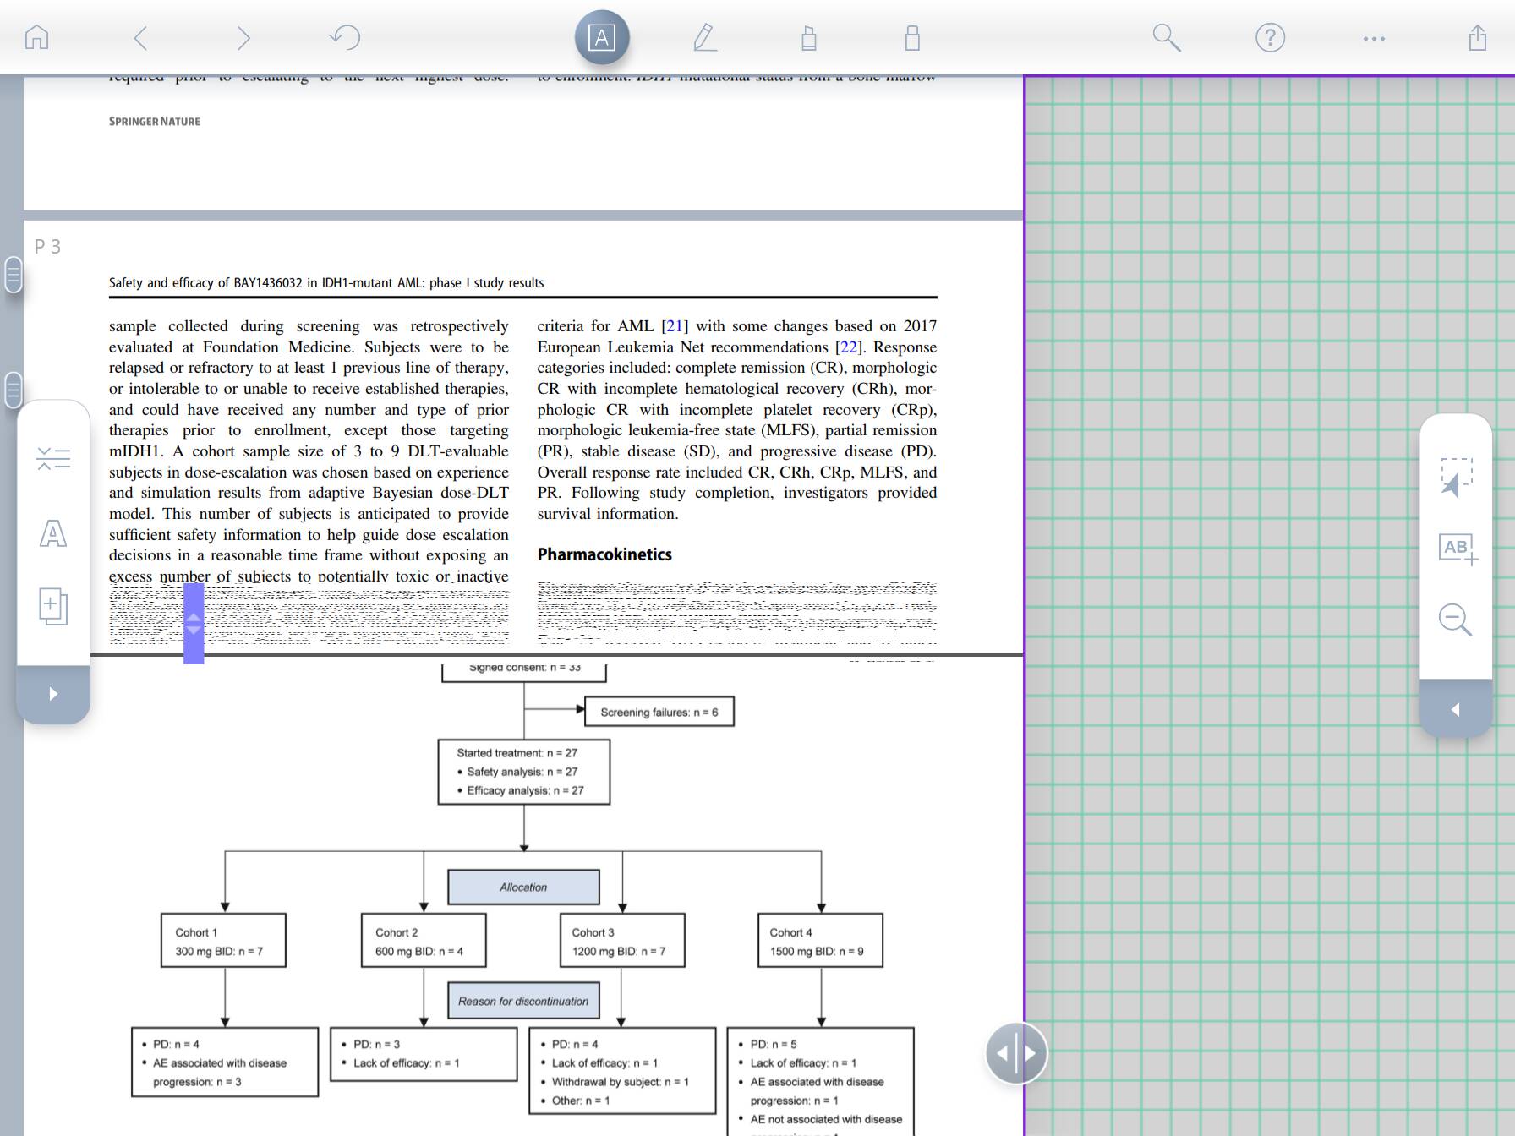Viewport: 1515px width, 1136px height.
Task: Add a text box to notes
Action: [x=1457, y=549]
